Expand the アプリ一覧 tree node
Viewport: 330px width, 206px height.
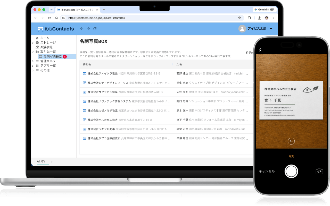[33, 66]
